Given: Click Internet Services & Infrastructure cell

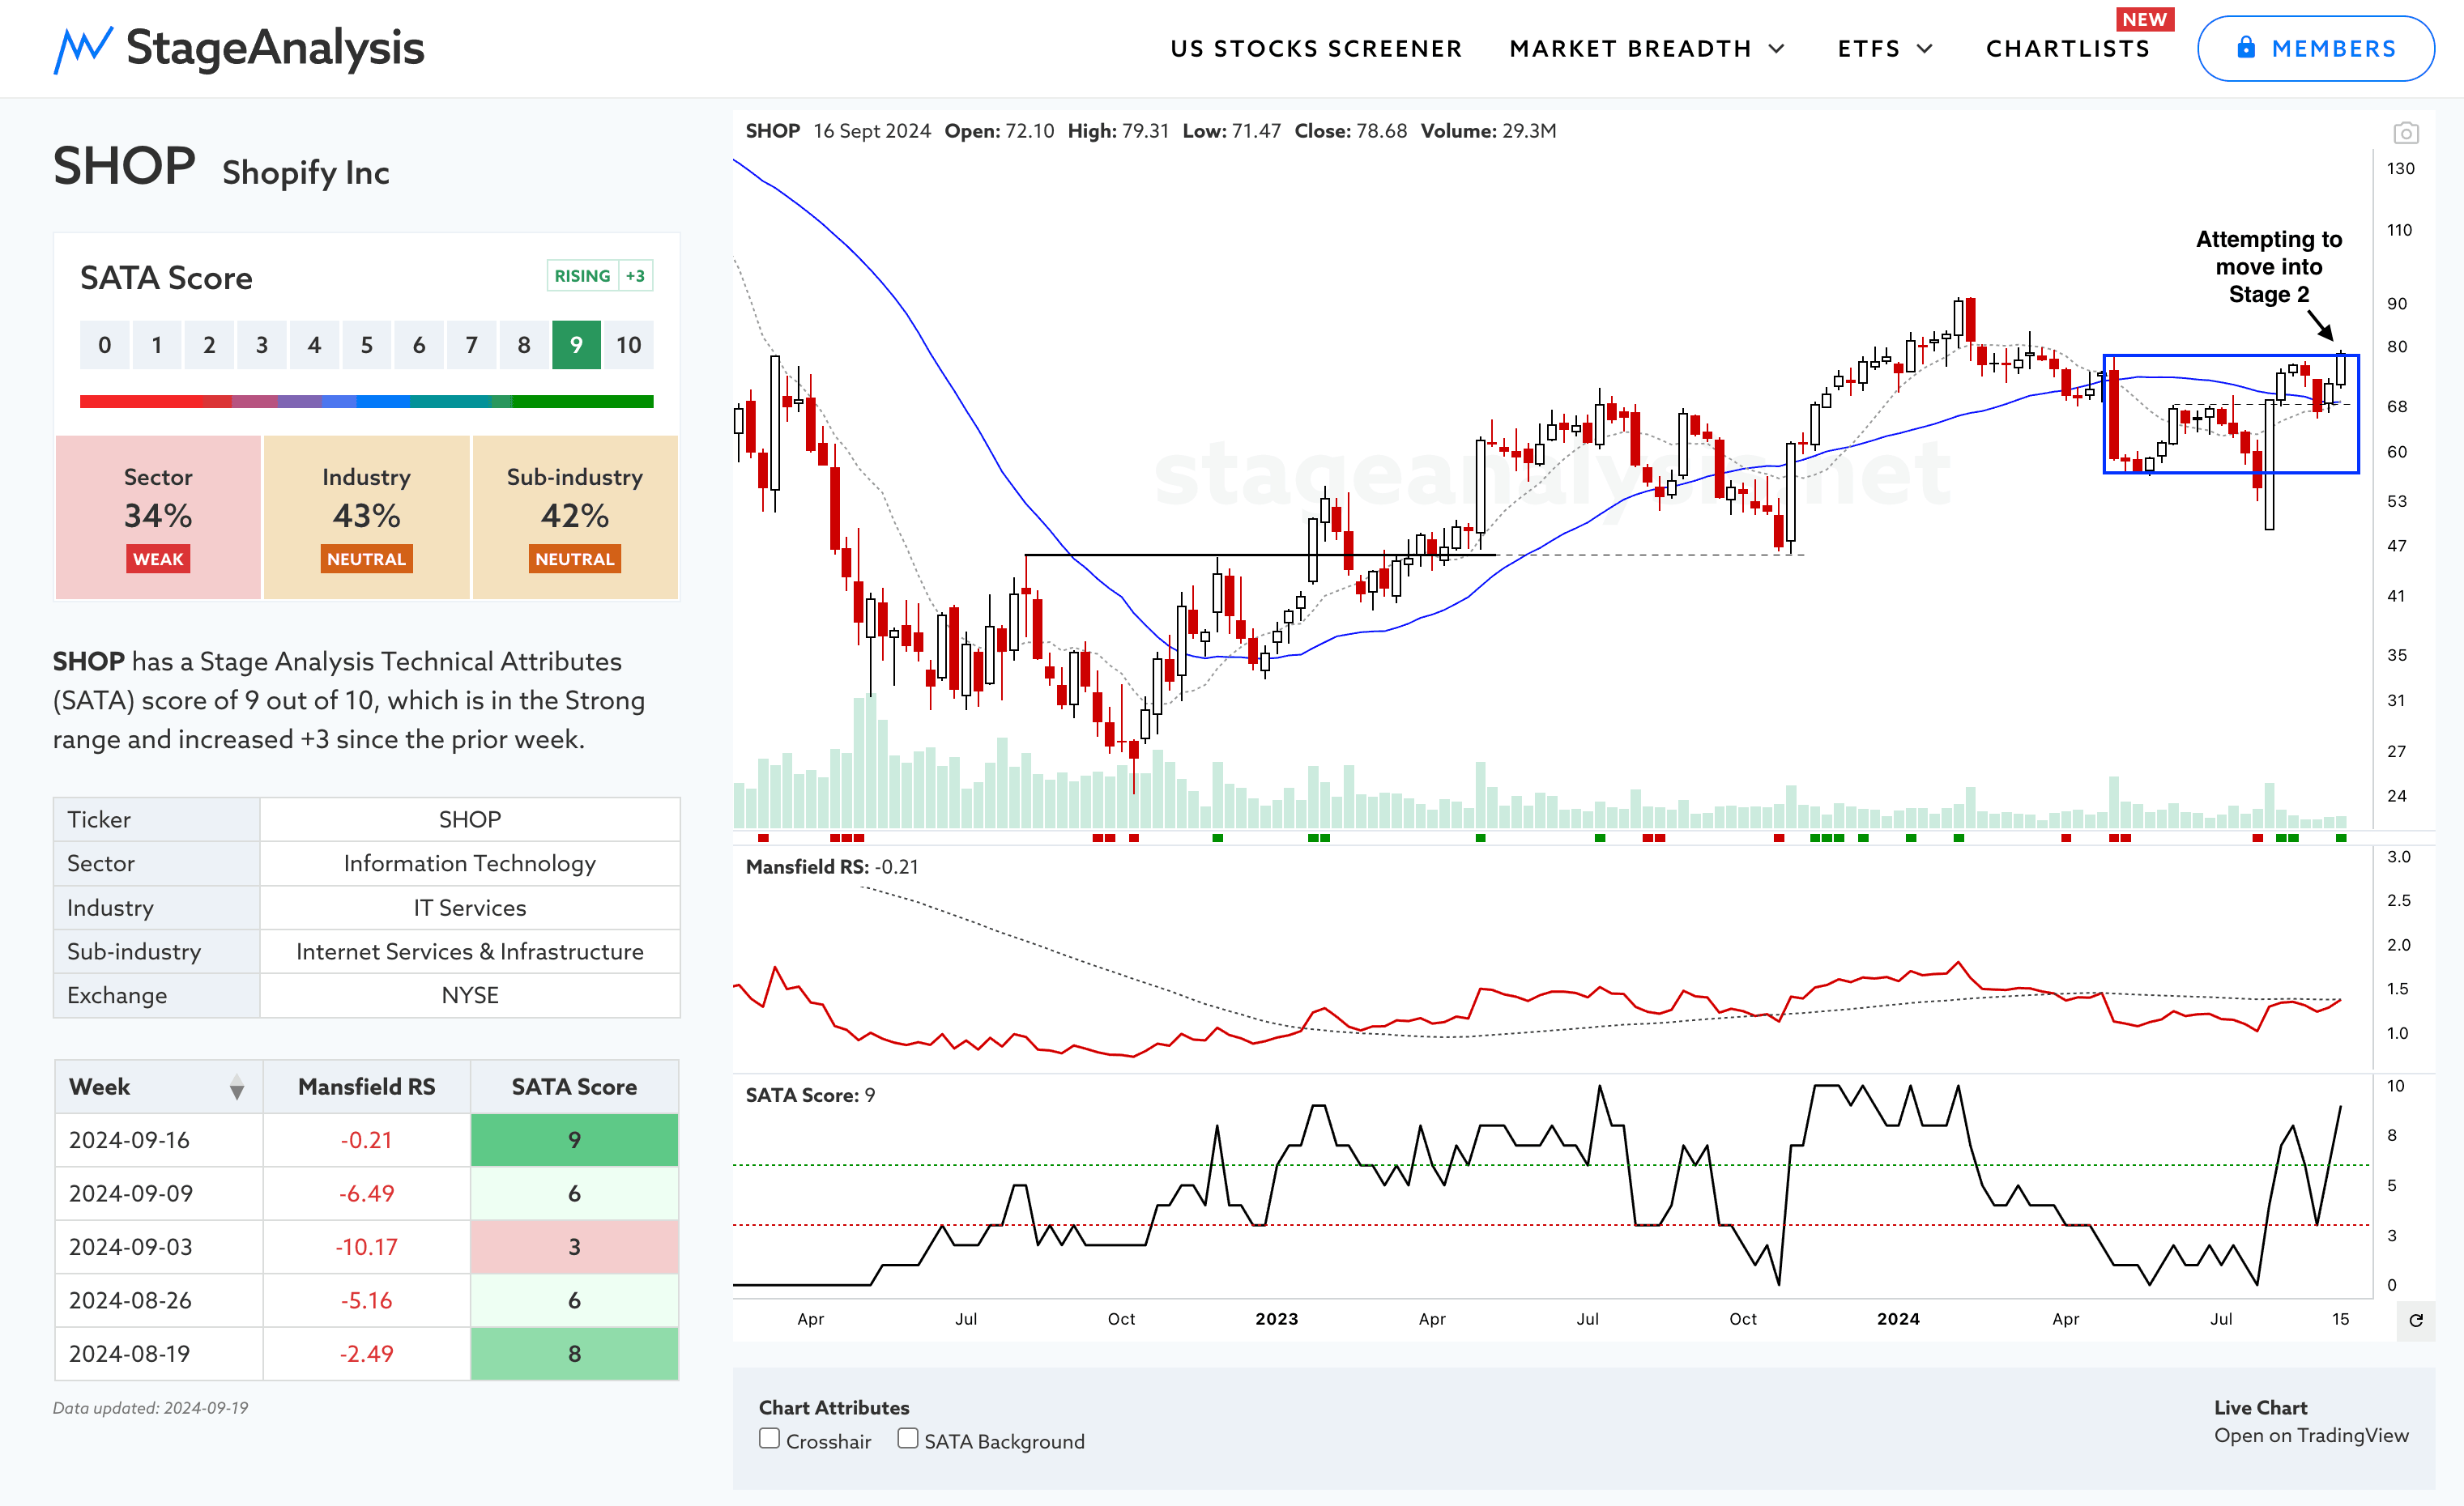Looking at the screenshot, I should [470, 951].
